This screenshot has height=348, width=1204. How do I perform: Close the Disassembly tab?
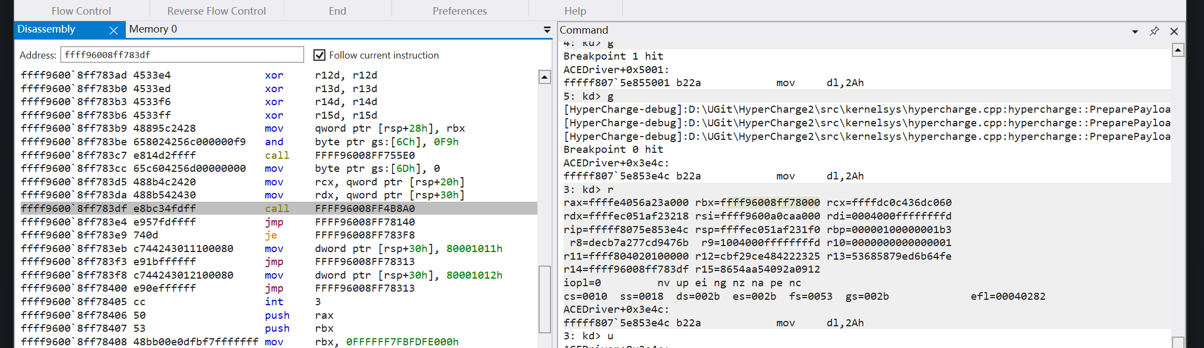113,30
